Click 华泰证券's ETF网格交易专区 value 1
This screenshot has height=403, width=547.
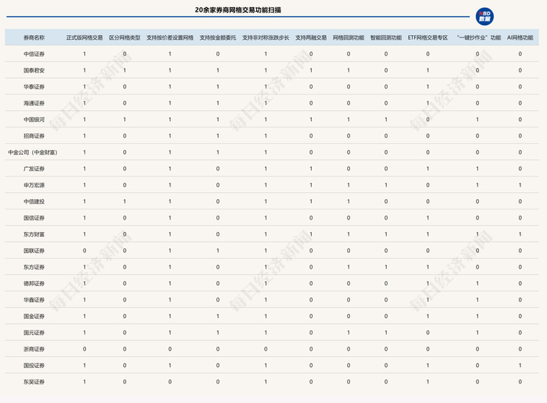click(x=427, y=87)
